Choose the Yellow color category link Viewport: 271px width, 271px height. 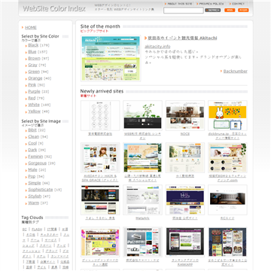coord(35,111)
